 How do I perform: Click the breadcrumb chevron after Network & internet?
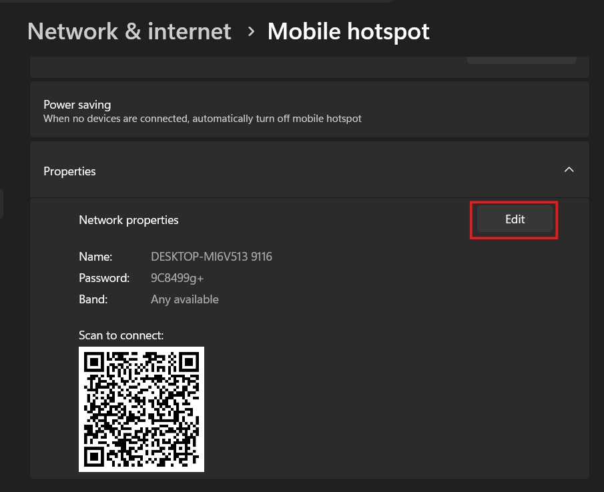tap(251, 31)
